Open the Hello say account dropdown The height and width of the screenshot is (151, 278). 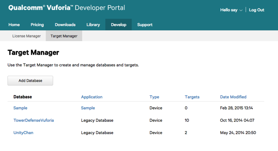(231, 10)
